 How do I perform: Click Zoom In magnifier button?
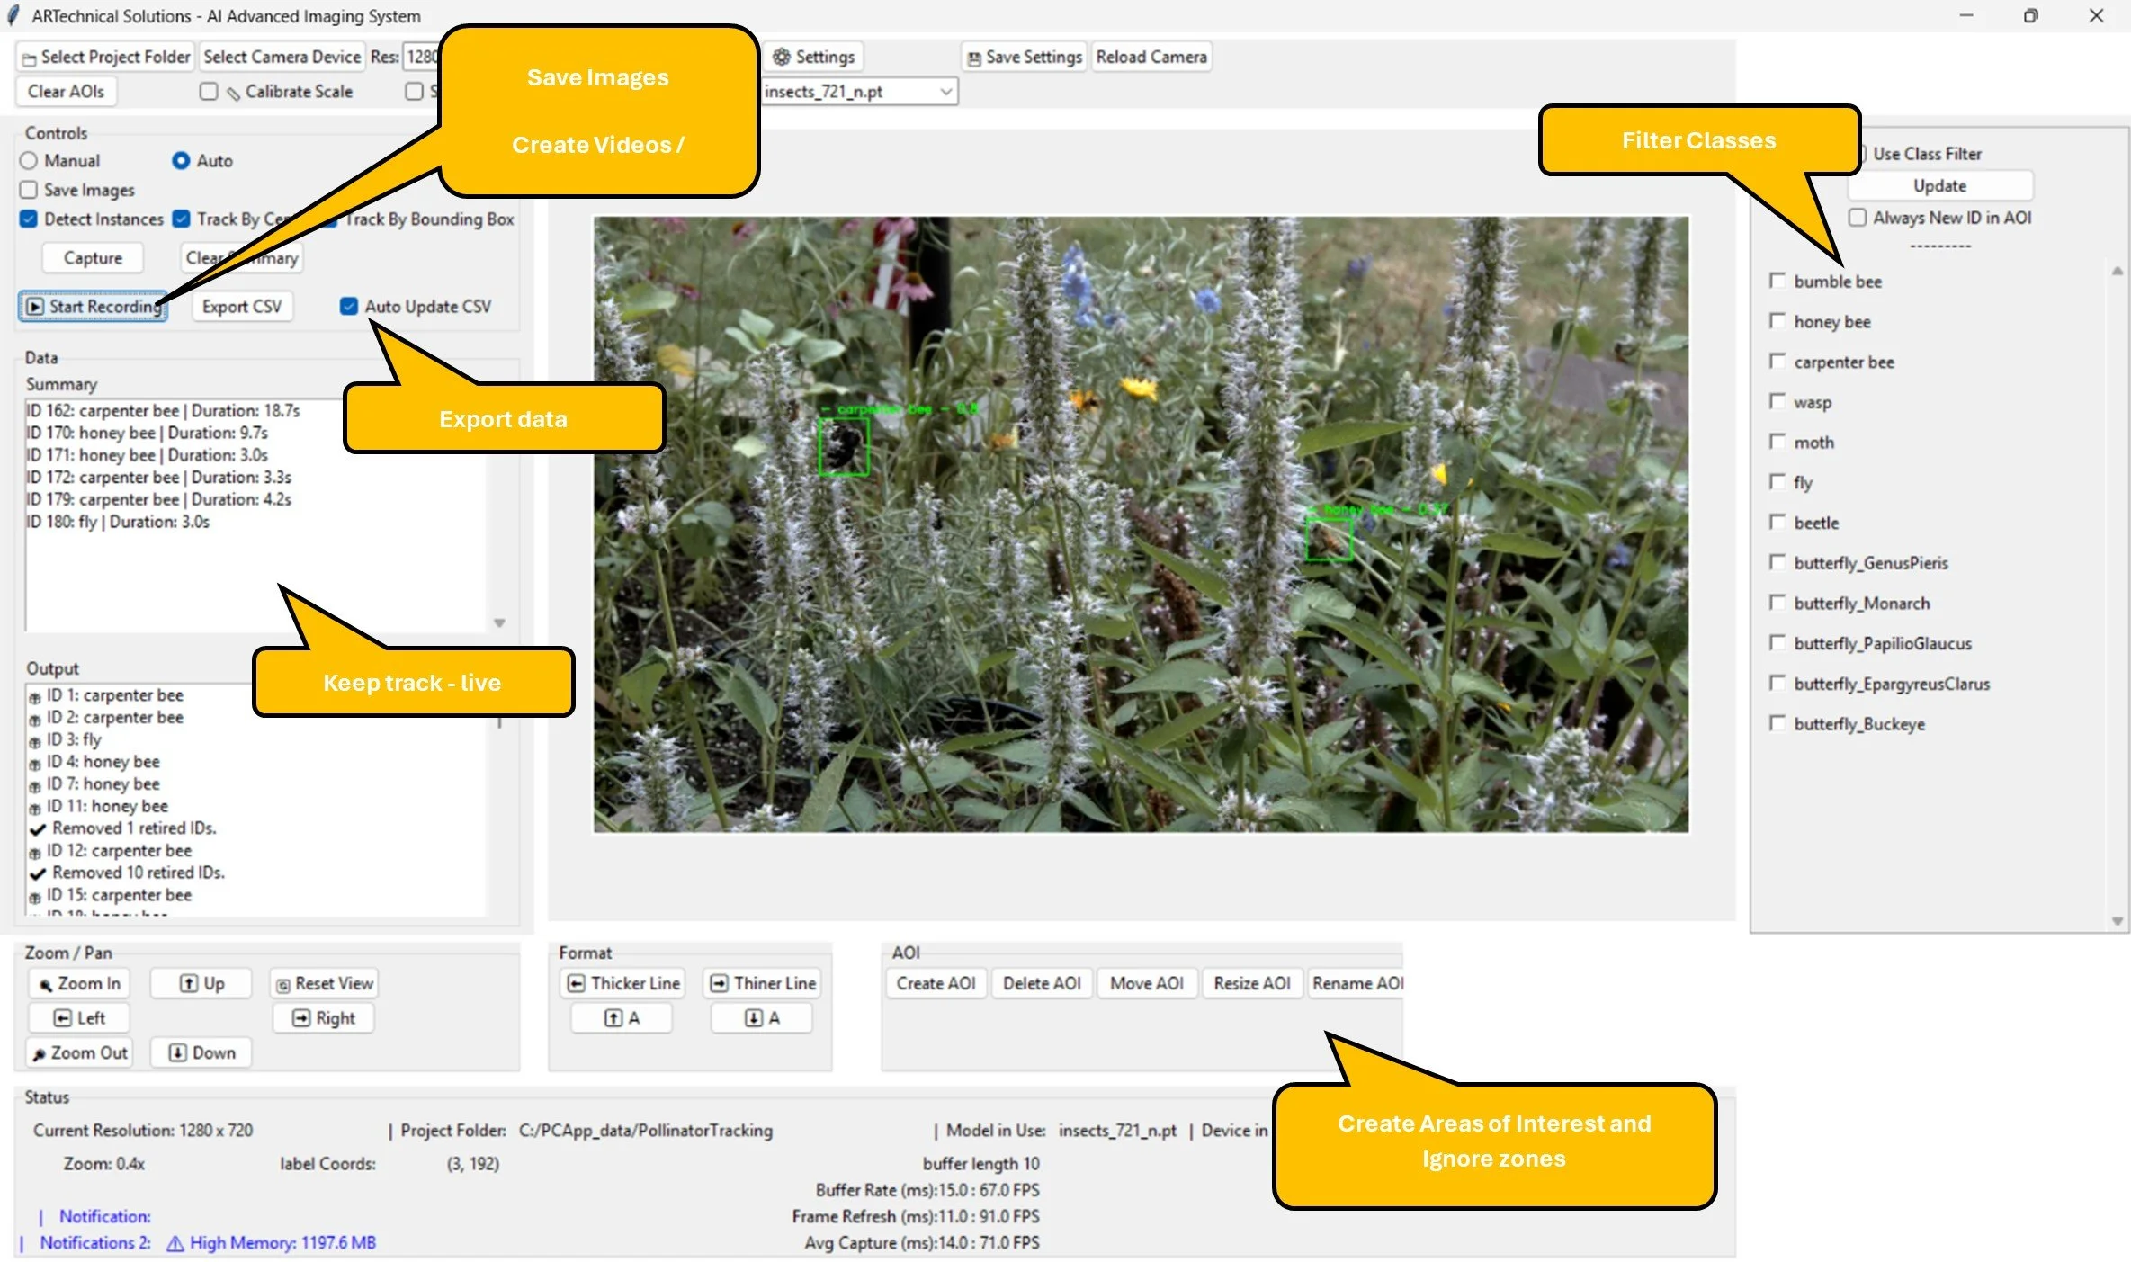click(x=79, y=983)
